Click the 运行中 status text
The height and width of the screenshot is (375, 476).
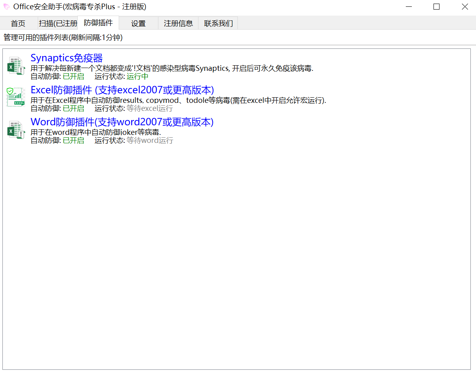pos(138,76)
